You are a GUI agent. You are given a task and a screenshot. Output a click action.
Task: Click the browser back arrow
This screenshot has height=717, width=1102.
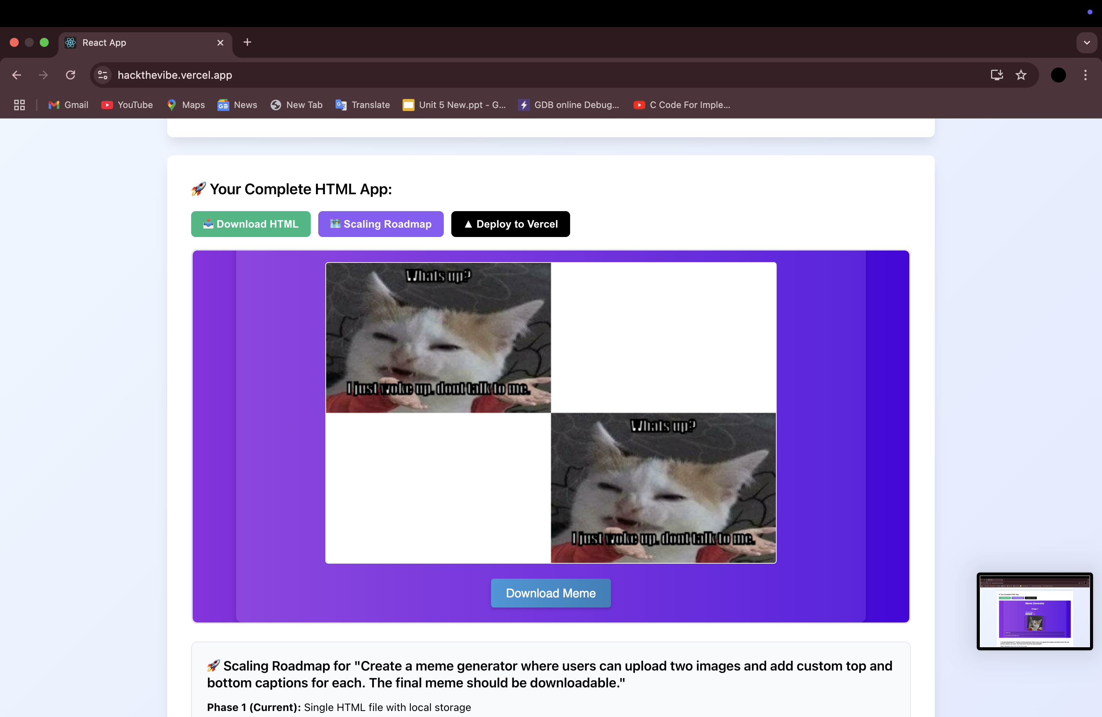(x=16, y=75)
